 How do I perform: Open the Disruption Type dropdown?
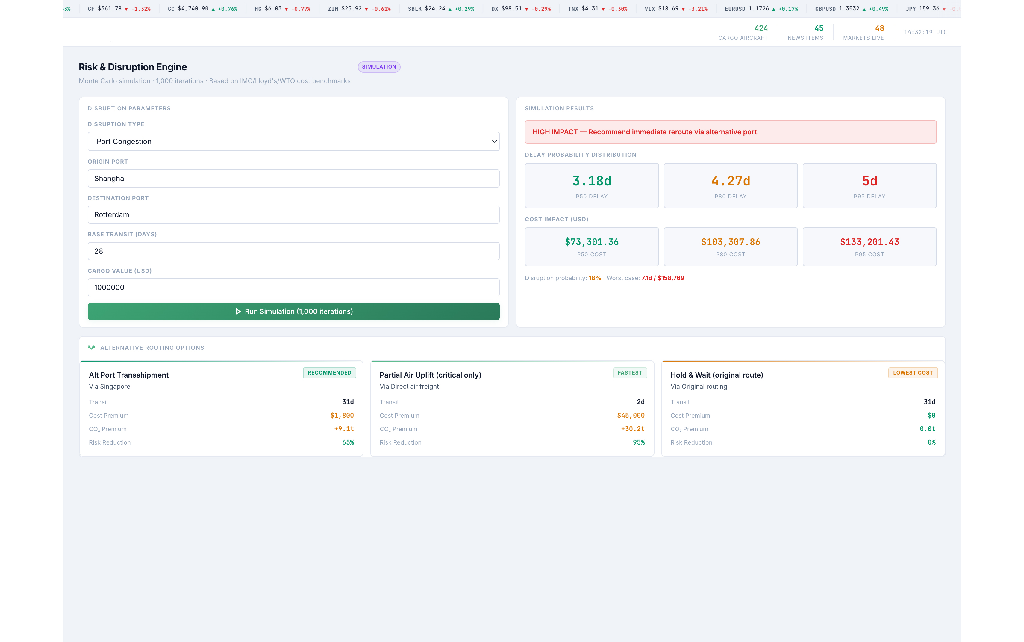click(293, 142)
